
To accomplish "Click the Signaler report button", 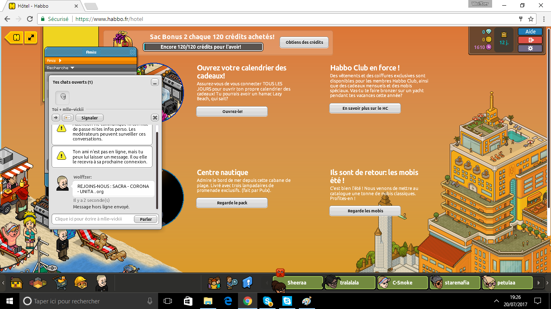I will pyautogui.click(x=90, y=118).
